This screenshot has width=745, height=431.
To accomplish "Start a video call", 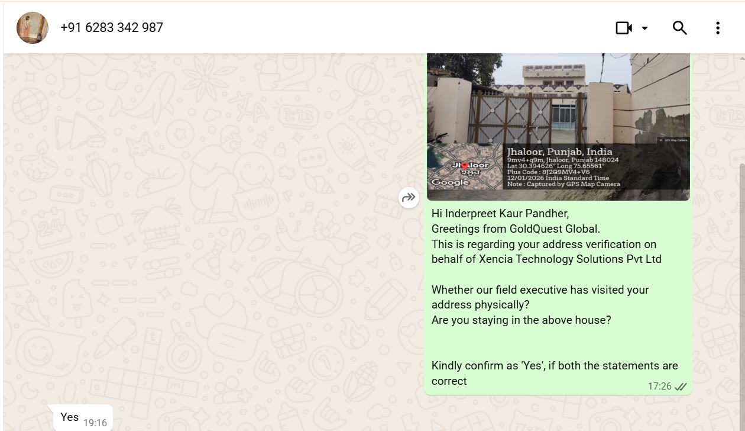I will [624, 28].
